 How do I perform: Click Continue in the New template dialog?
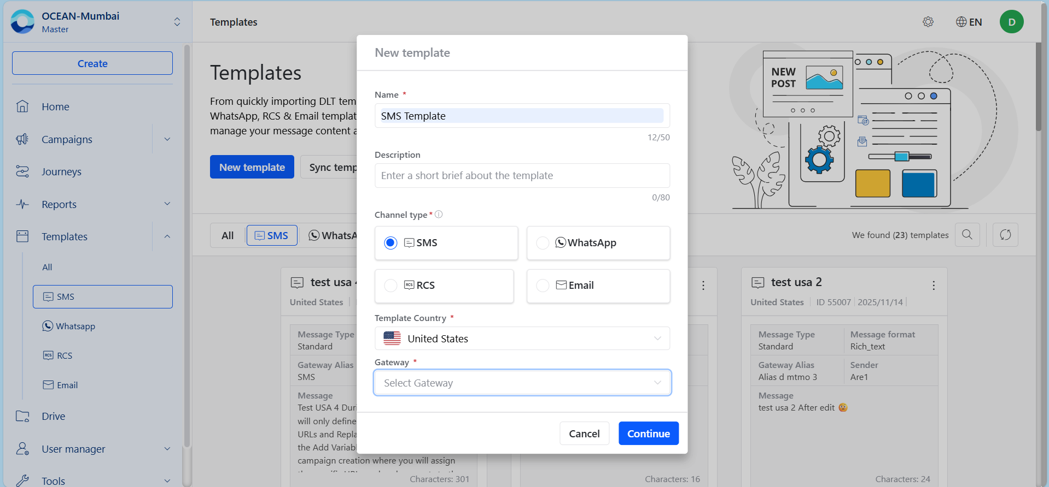[649, 433]
